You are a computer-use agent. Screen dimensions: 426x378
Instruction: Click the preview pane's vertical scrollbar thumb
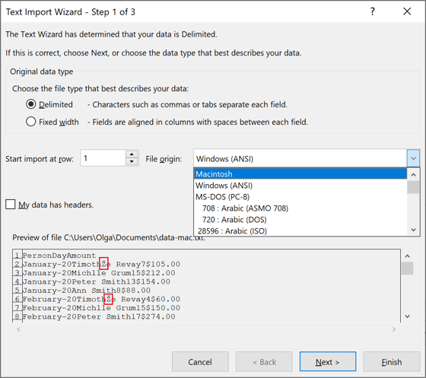(407, 268)
